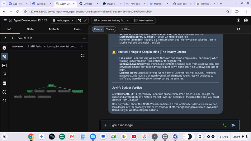Click the browser back button
Viewport: 251px width, 141px height.
tap(4, 12)
